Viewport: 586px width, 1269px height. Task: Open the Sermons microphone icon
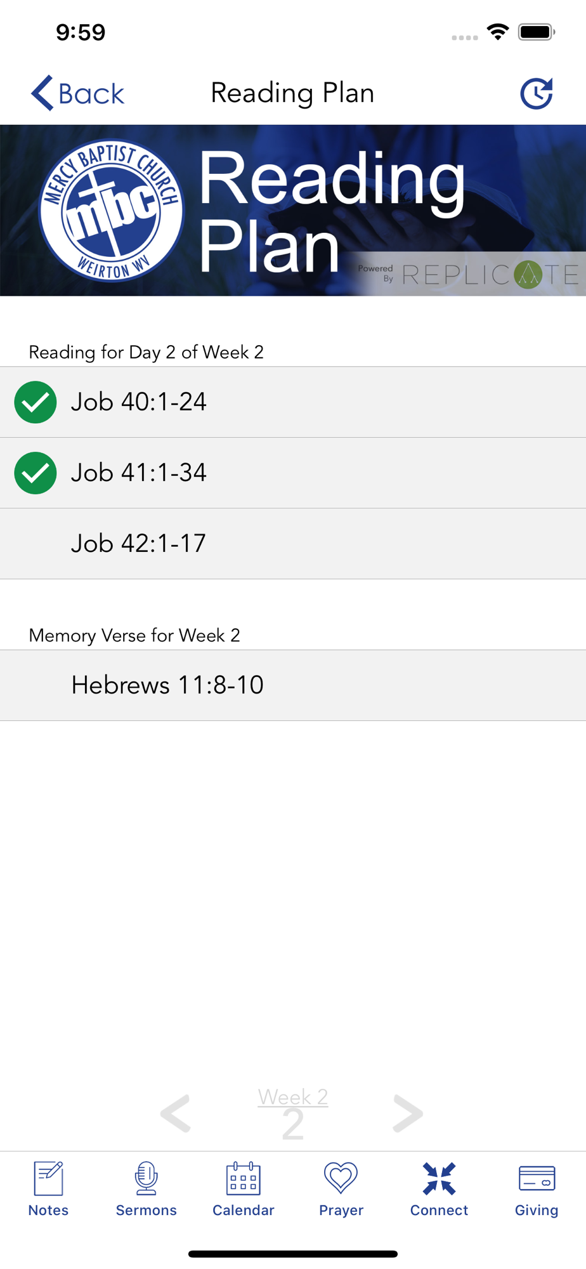(146, 1178)
